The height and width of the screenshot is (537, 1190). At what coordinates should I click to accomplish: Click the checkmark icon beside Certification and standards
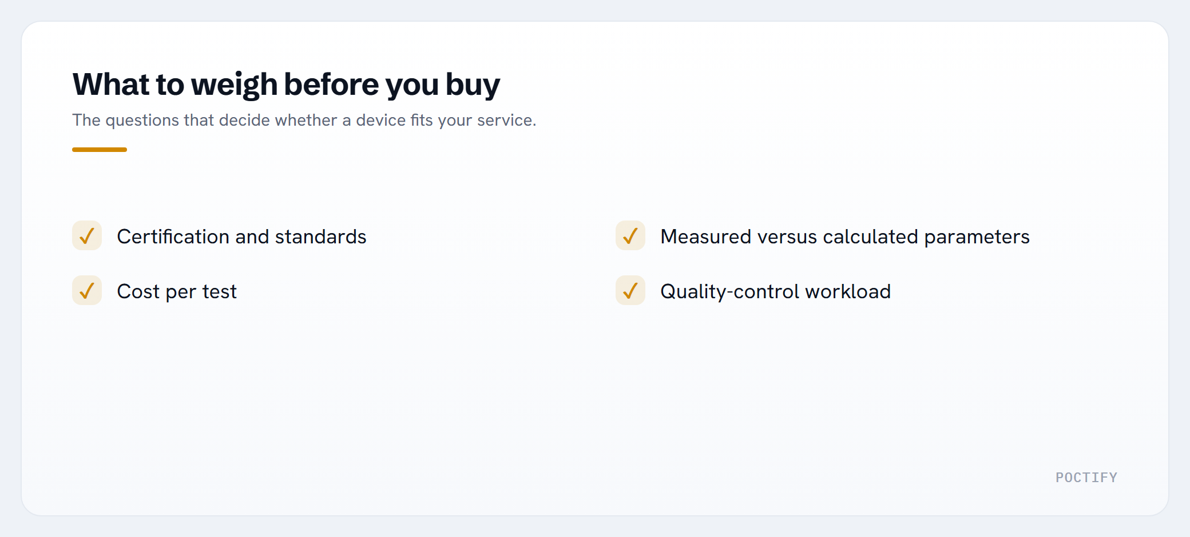coord(87,235)
